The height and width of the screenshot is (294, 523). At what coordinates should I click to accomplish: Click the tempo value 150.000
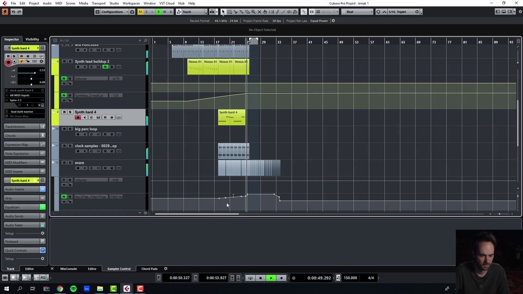click(350, 278)
